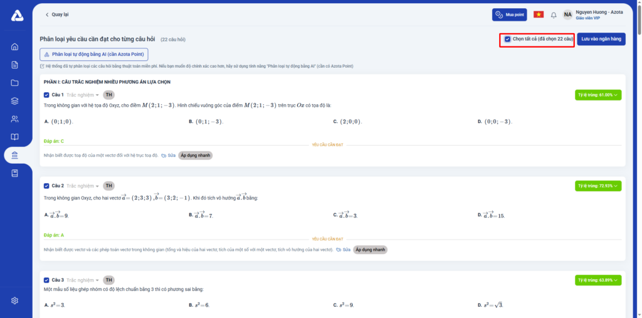Open the home icon in sidebar
The image size is (642, 318).
pos(15,46)
